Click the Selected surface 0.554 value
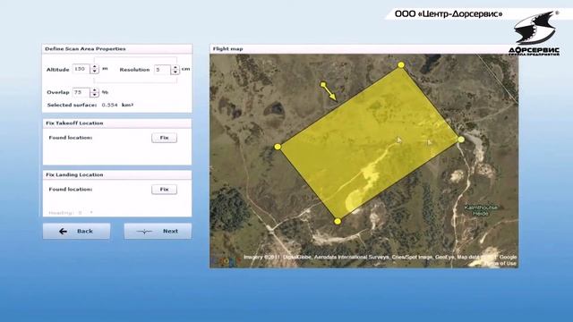Screen dimensions: 573x322 click(x=109, y=105)
